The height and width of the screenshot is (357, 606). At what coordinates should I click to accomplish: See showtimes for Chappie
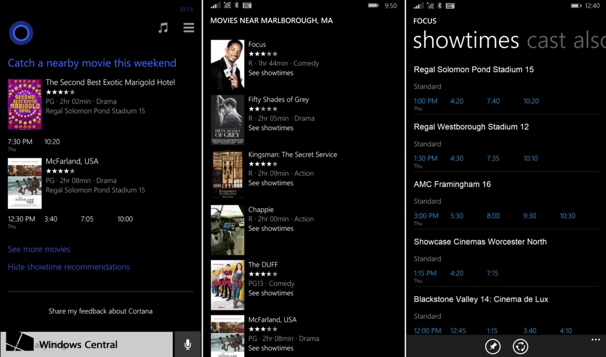[271, 228]
